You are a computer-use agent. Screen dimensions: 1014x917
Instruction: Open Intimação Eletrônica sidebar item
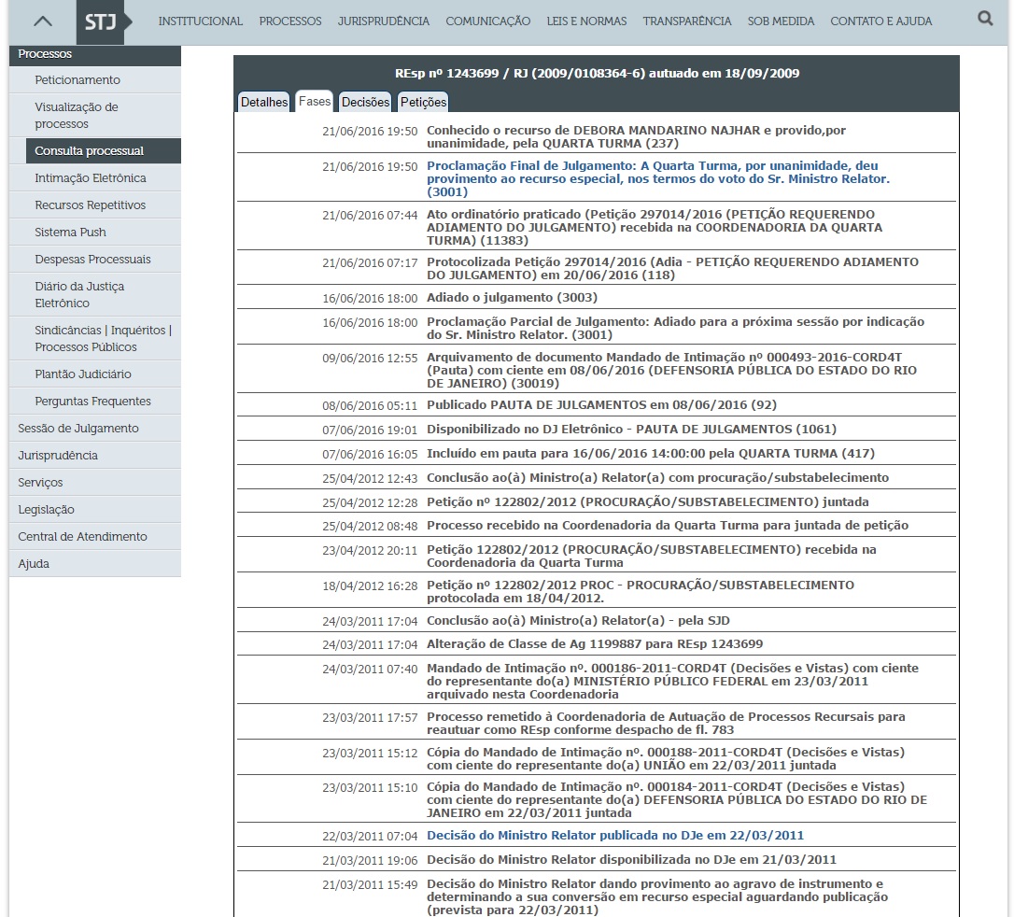91,178
